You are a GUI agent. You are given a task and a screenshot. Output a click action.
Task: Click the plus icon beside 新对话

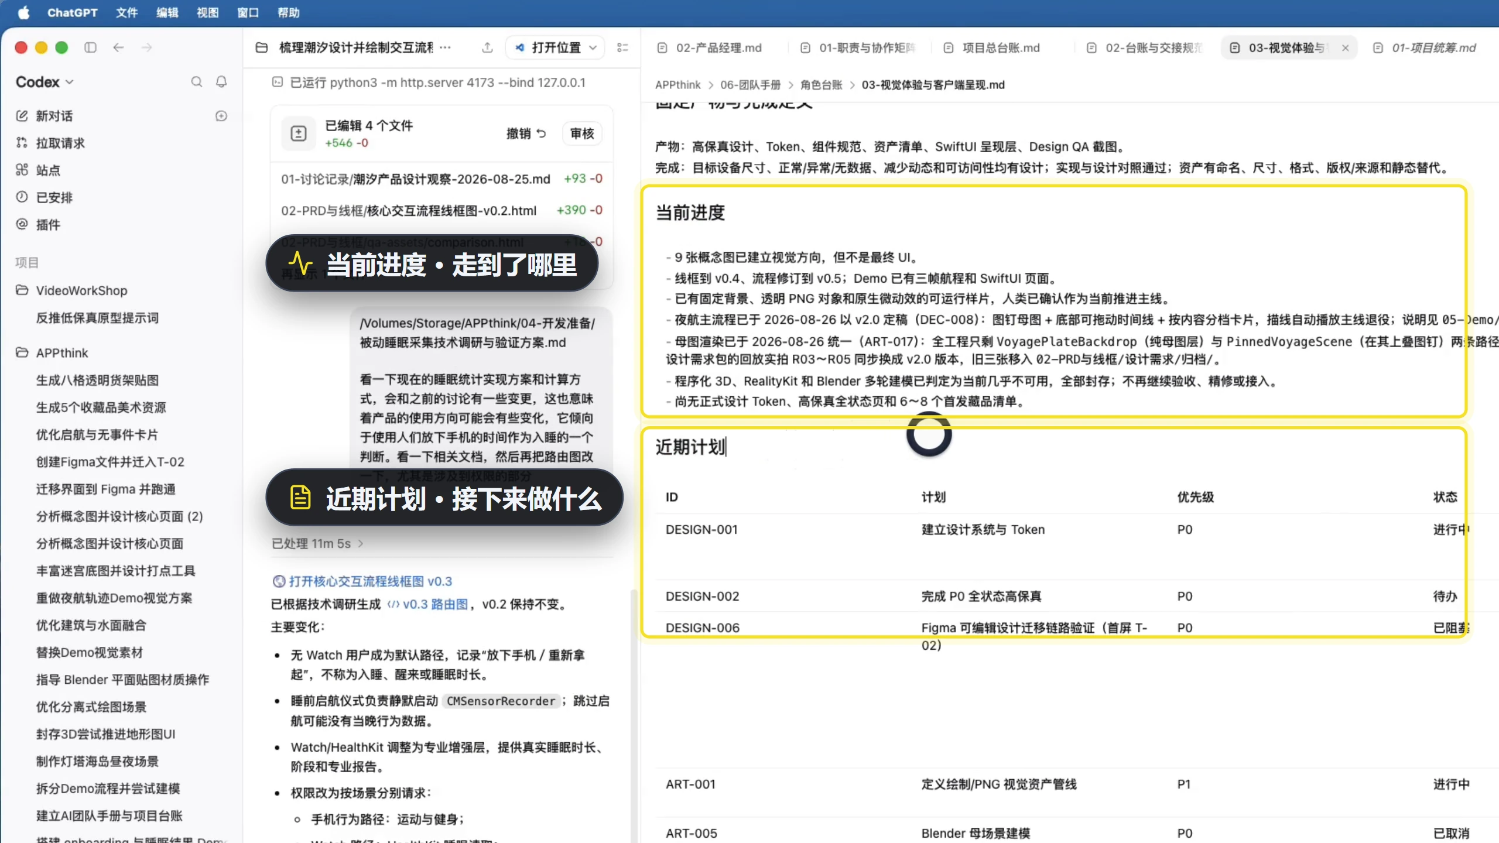221,116
